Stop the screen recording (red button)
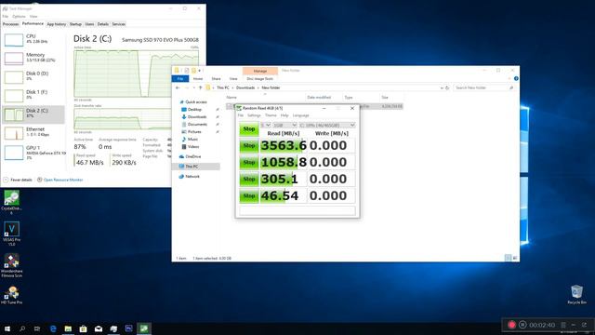Image resolution: width=595 pixels, height=335 pixels. point(511,325)
